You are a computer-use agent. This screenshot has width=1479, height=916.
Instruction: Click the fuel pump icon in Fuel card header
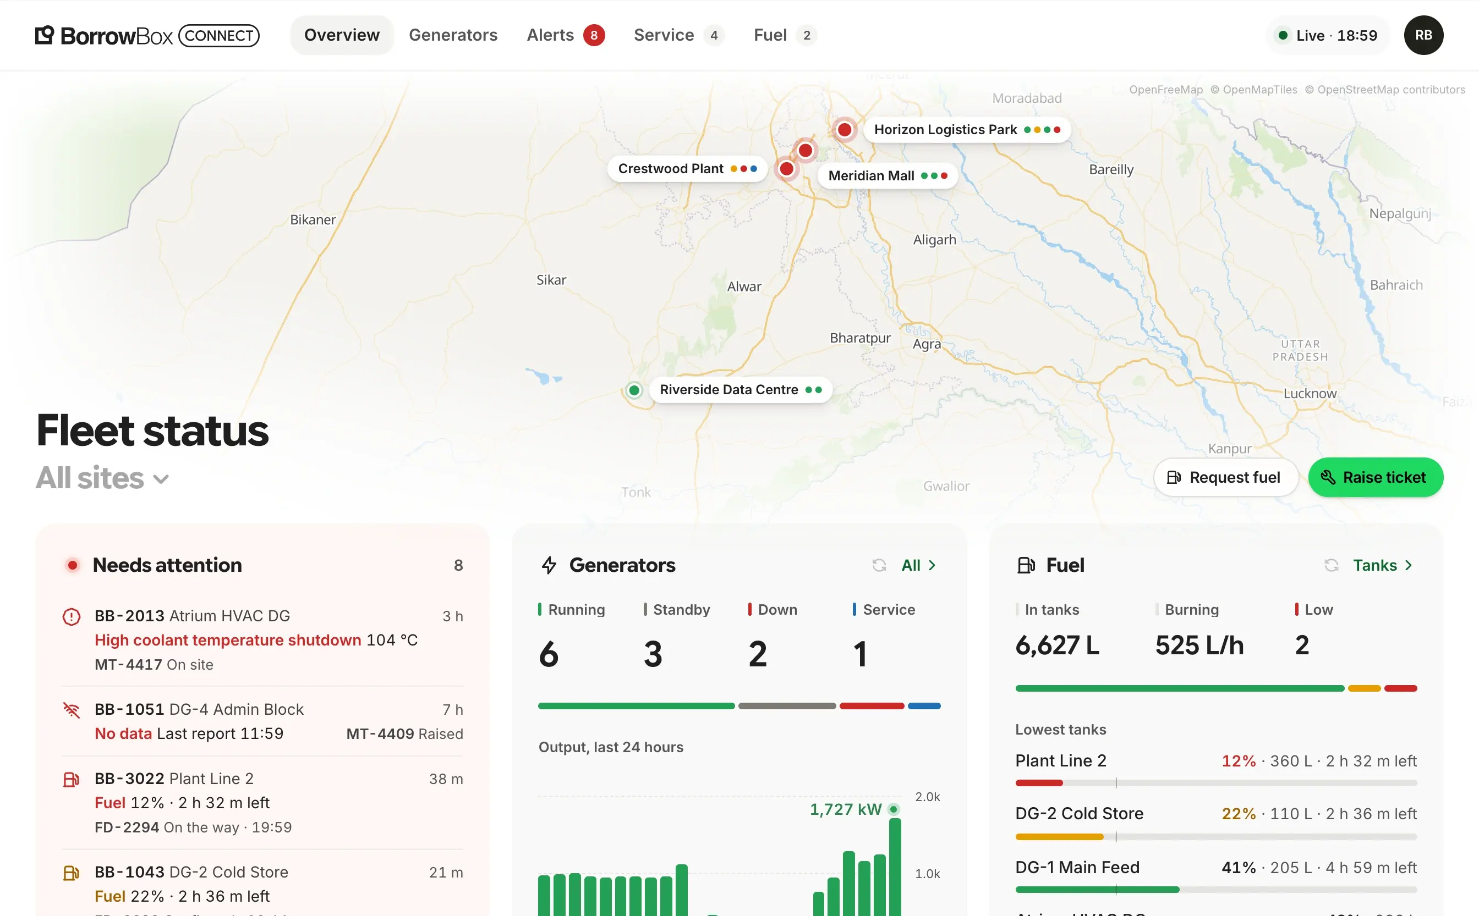[x=1026, y=565]
